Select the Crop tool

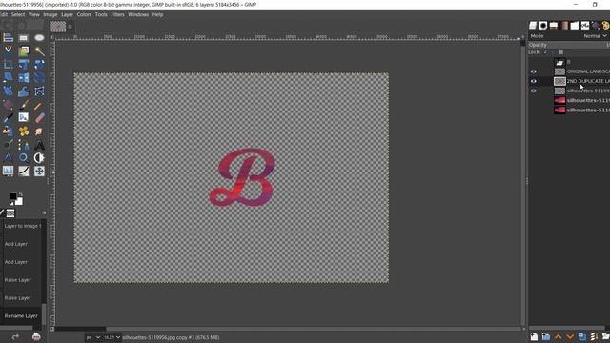[8, 65]
